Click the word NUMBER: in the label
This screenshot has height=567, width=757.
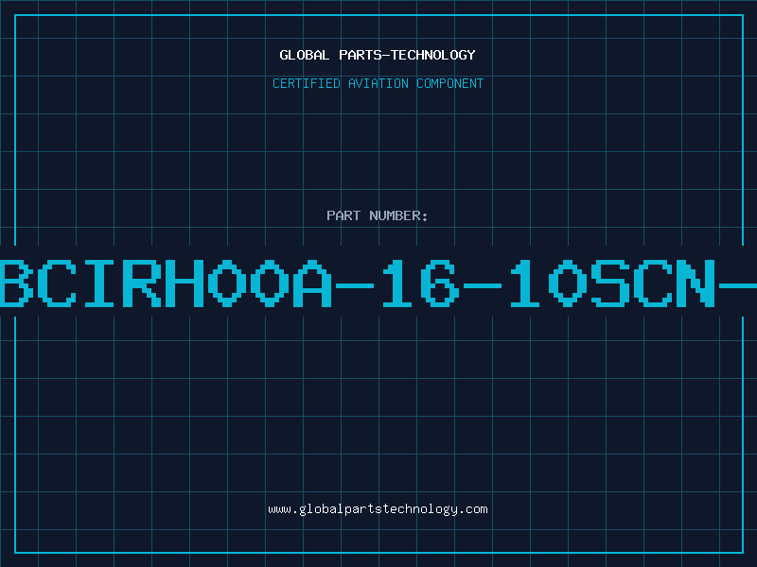(x=398, y=215)
